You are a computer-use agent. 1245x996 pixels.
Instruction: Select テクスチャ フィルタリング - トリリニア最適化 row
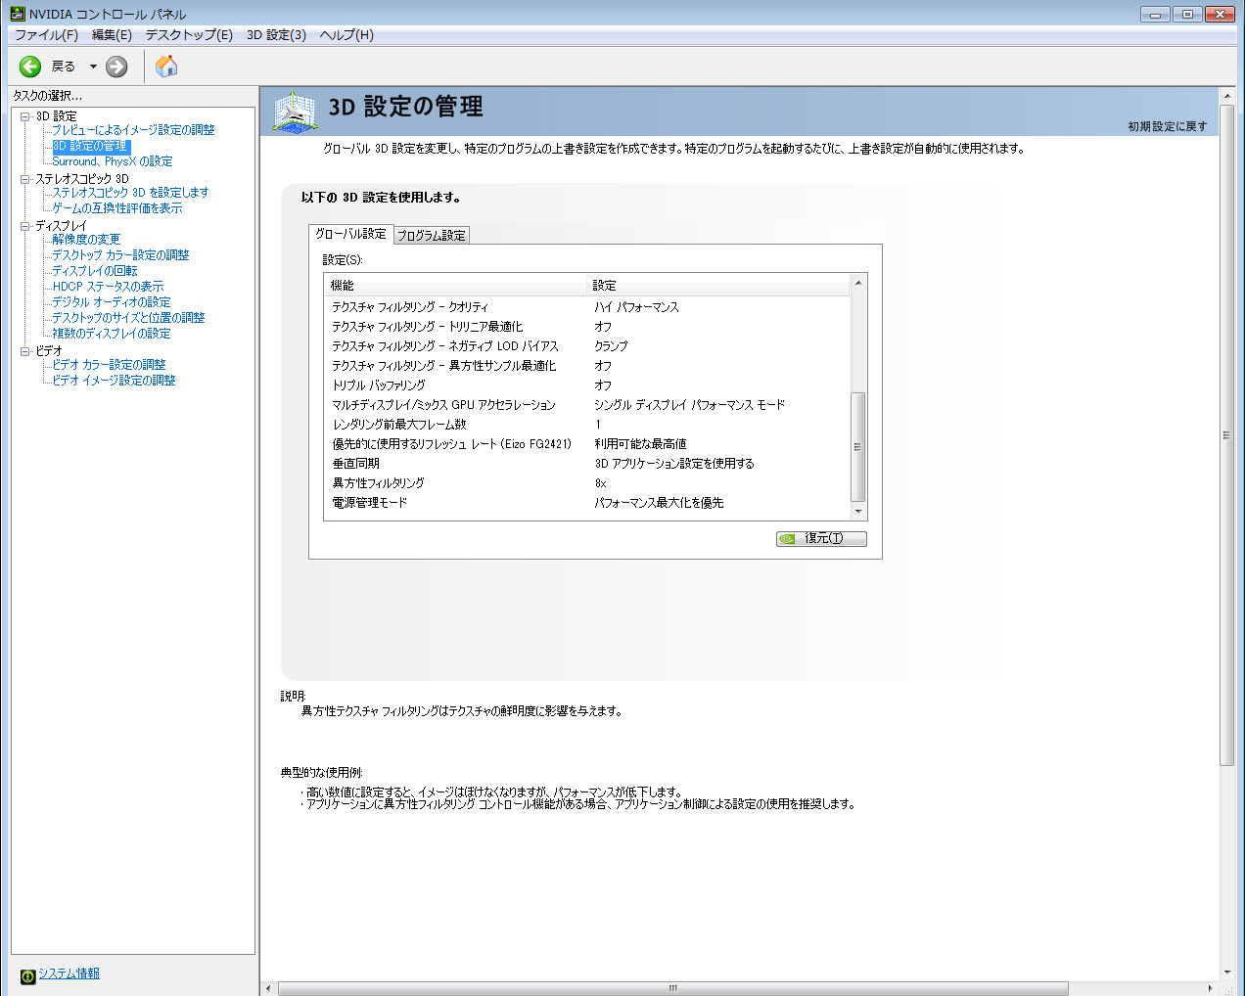pos(587,327)
